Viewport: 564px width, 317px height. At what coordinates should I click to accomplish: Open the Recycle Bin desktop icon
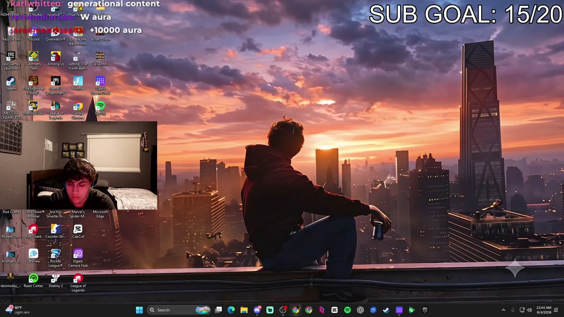(11, 34)
